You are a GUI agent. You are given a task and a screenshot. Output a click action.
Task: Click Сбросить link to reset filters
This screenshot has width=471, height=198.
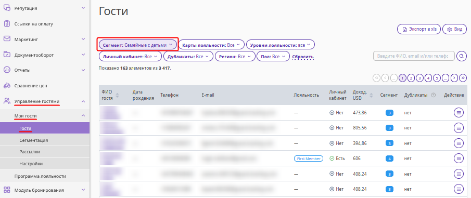[x=303, y=57]
